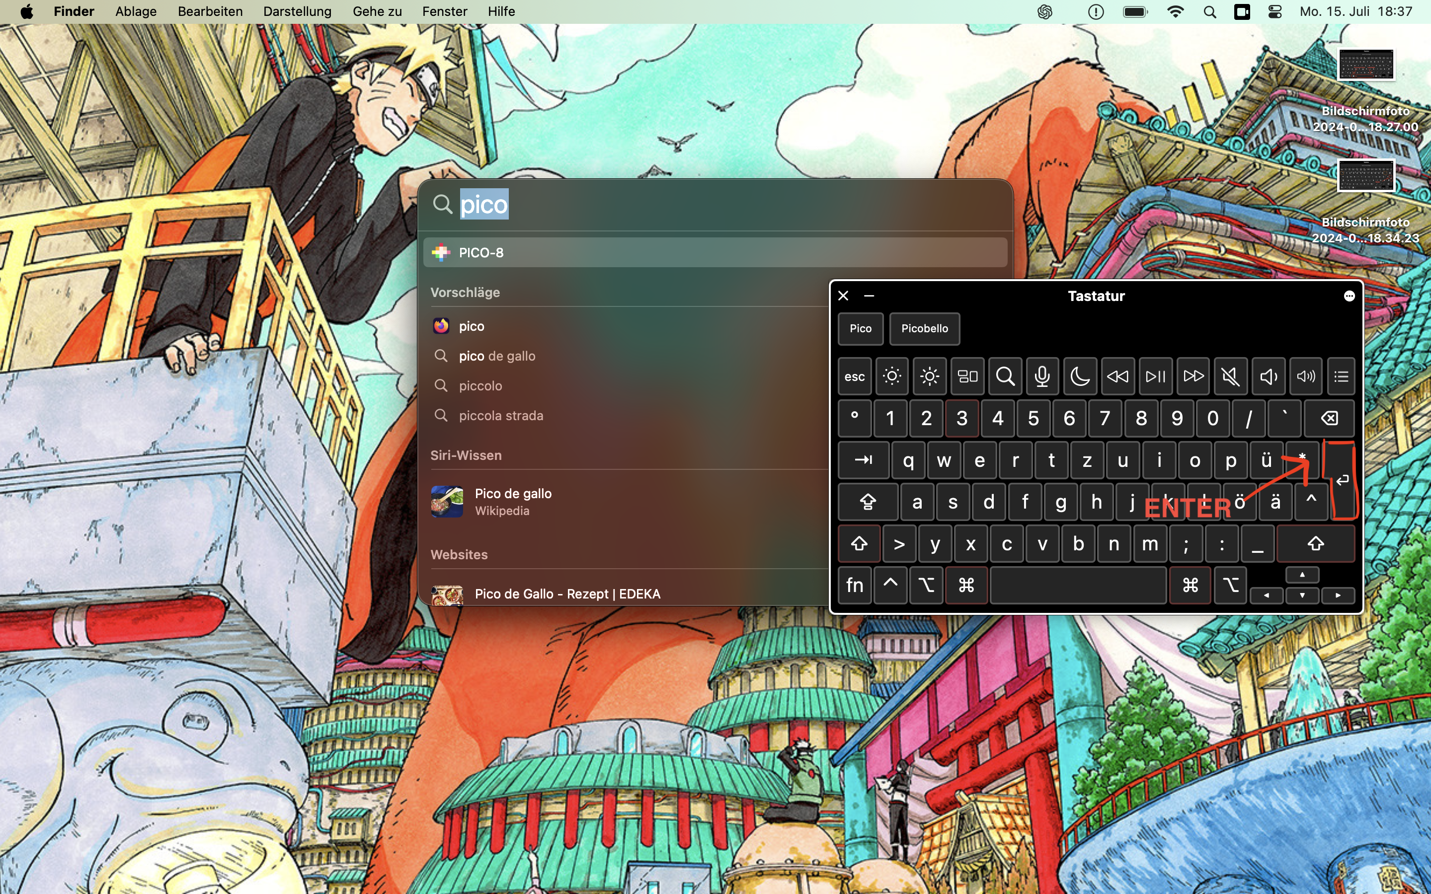Click the Do Not Disturb moon key
1431x894 pixels.
click(1080, 376)
